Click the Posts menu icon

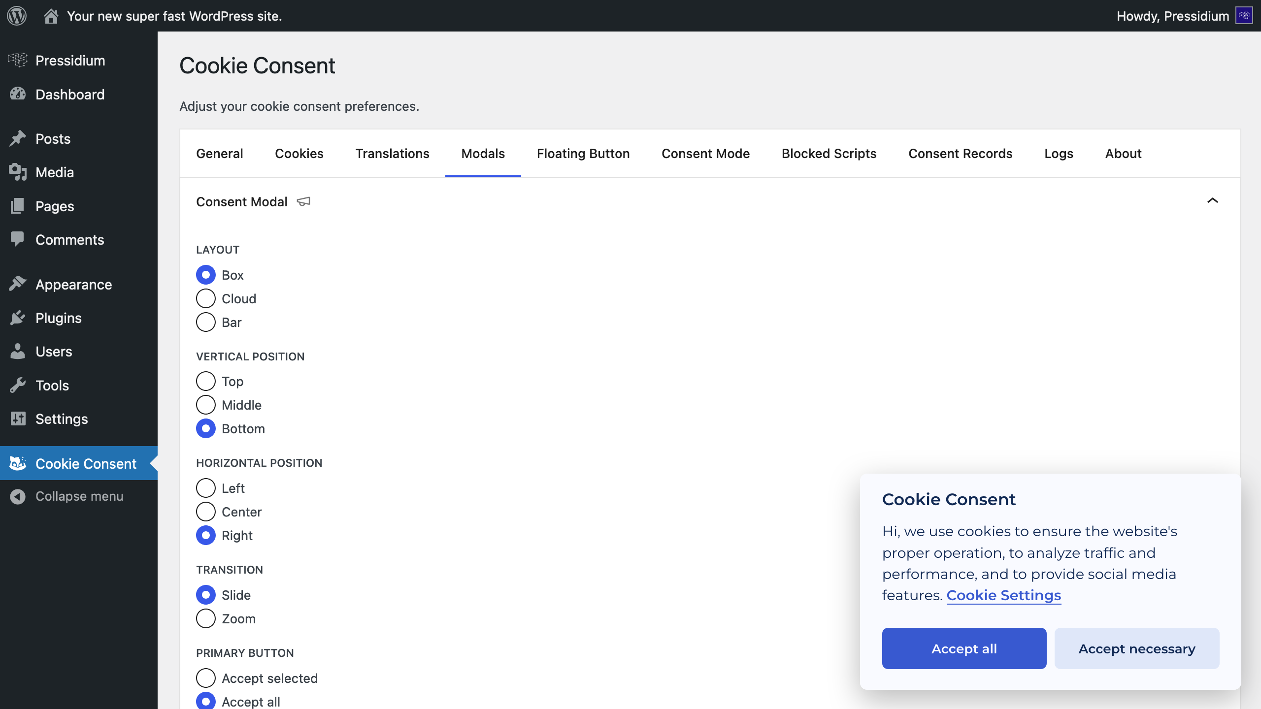(x=17, y=138)
